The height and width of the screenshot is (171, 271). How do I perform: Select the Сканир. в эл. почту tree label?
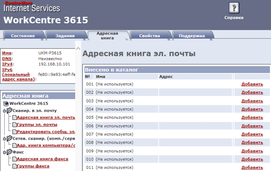35,110
